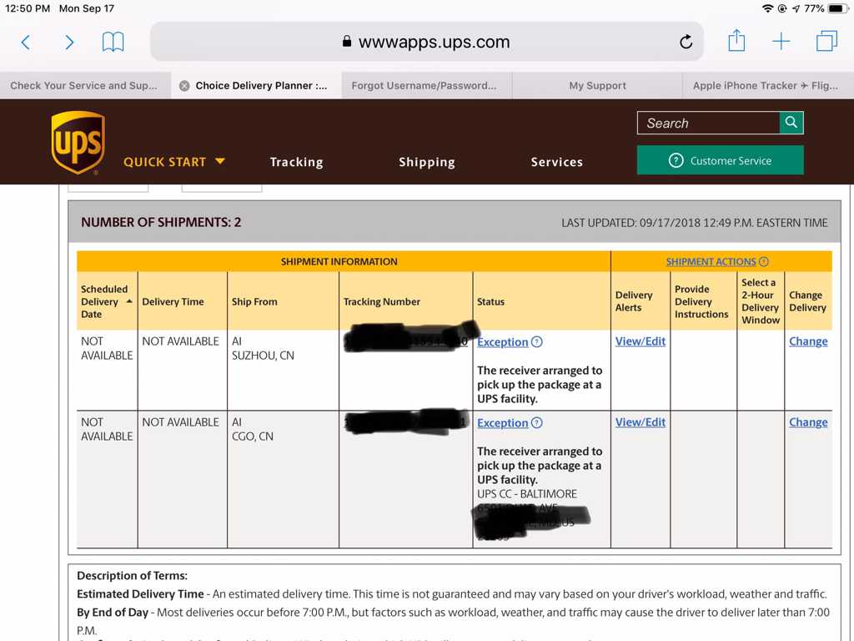Image resolution: width=854 pixels, height=641 pixels.
Task: Switch to the Check Your Service and Sup... tab
Action: coord(85,86)
